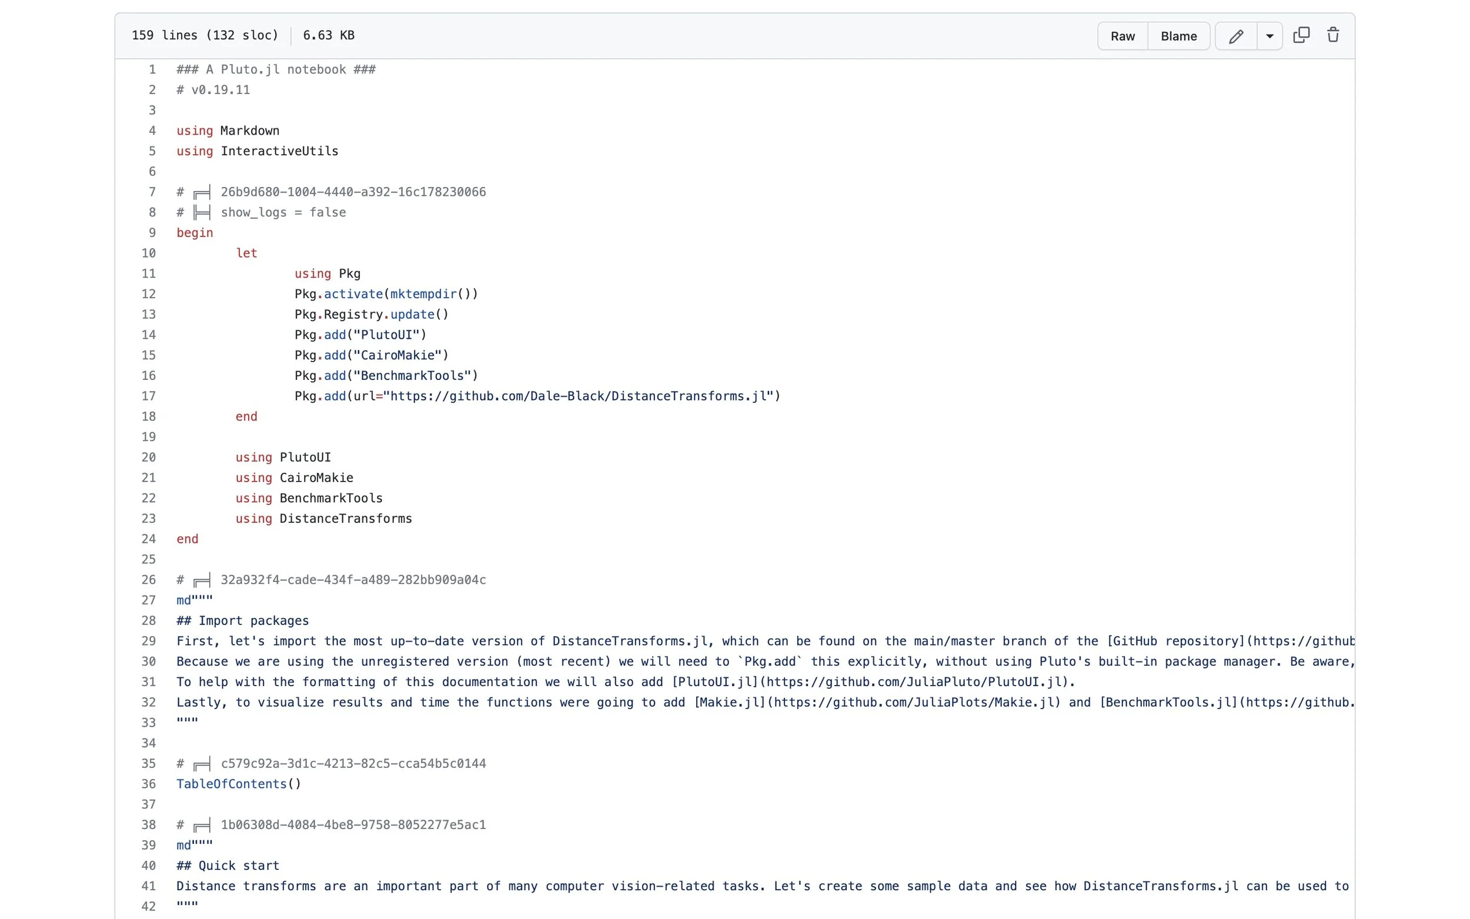The width and height of the screenshot is (1470, 919).
Task: Click cell ID 26b9d680-1004-4440-a392-16c178230066
Action: 353,192
